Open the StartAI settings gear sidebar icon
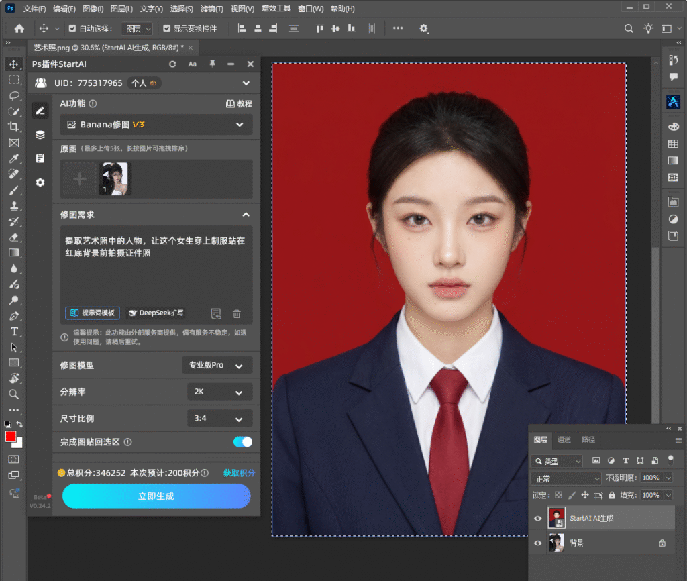The image size is (687, 581). coord(40,182)
